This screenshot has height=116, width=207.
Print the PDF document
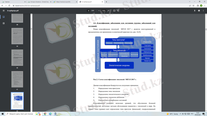click(x=199, y=11)
